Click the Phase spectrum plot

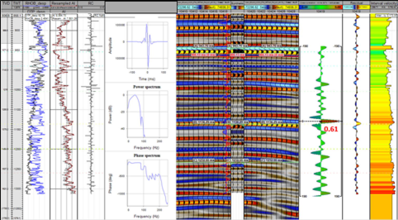point(147,183)
